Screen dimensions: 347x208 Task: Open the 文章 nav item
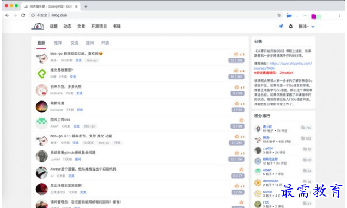(x=81, y=26)
